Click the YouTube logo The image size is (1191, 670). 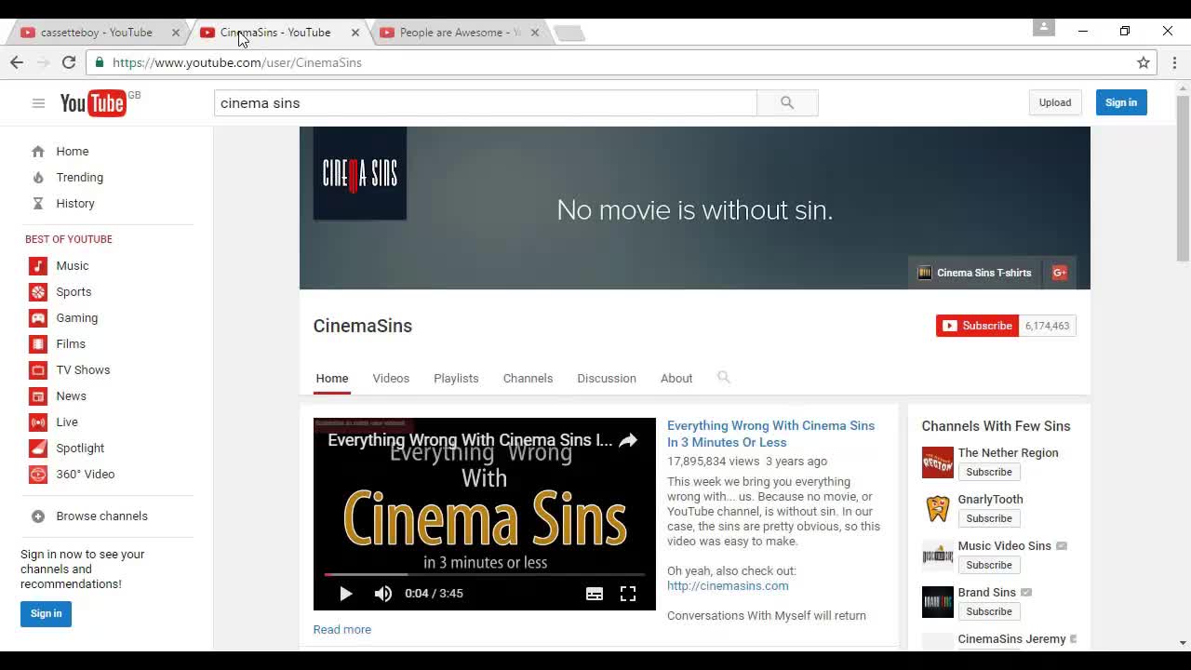click(x=93, y=103)
